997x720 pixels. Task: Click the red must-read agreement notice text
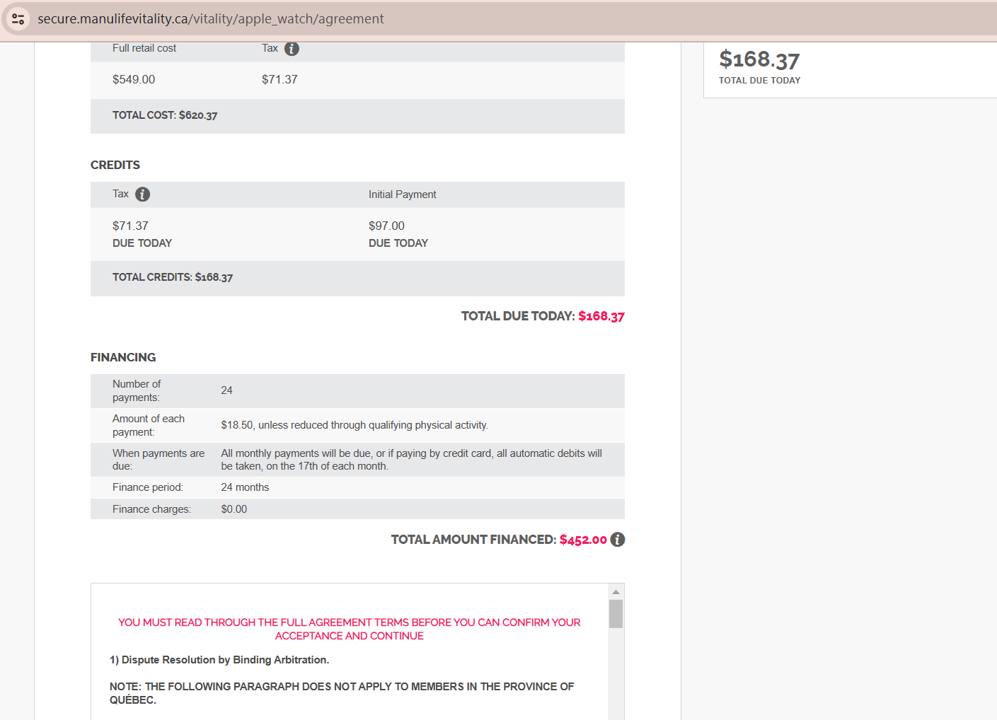[349, 629]
